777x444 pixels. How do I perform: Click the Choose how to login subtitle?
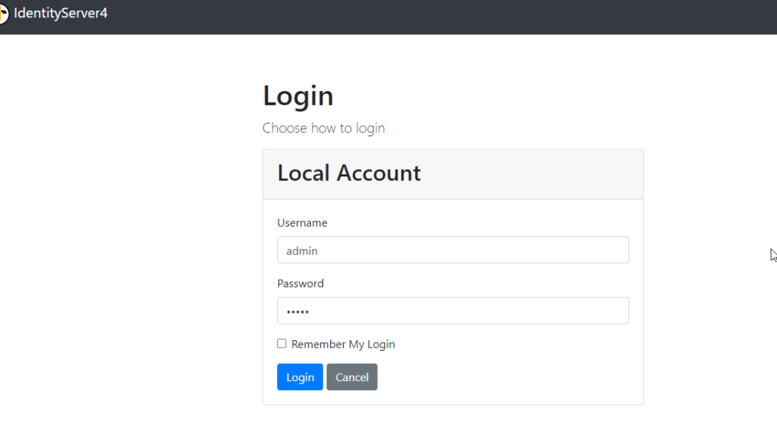point(323,128)
